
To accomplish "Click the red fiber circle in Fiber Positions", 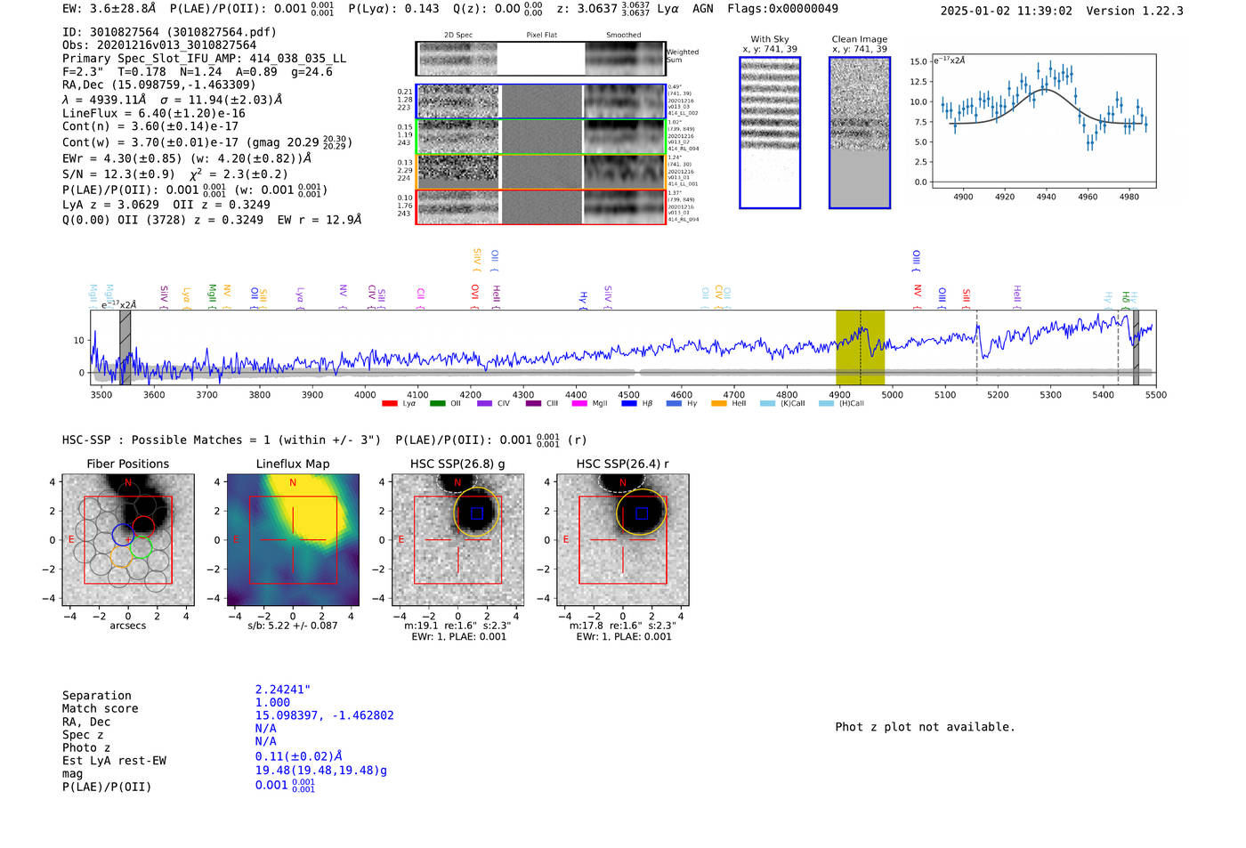I will coord(143,528).
